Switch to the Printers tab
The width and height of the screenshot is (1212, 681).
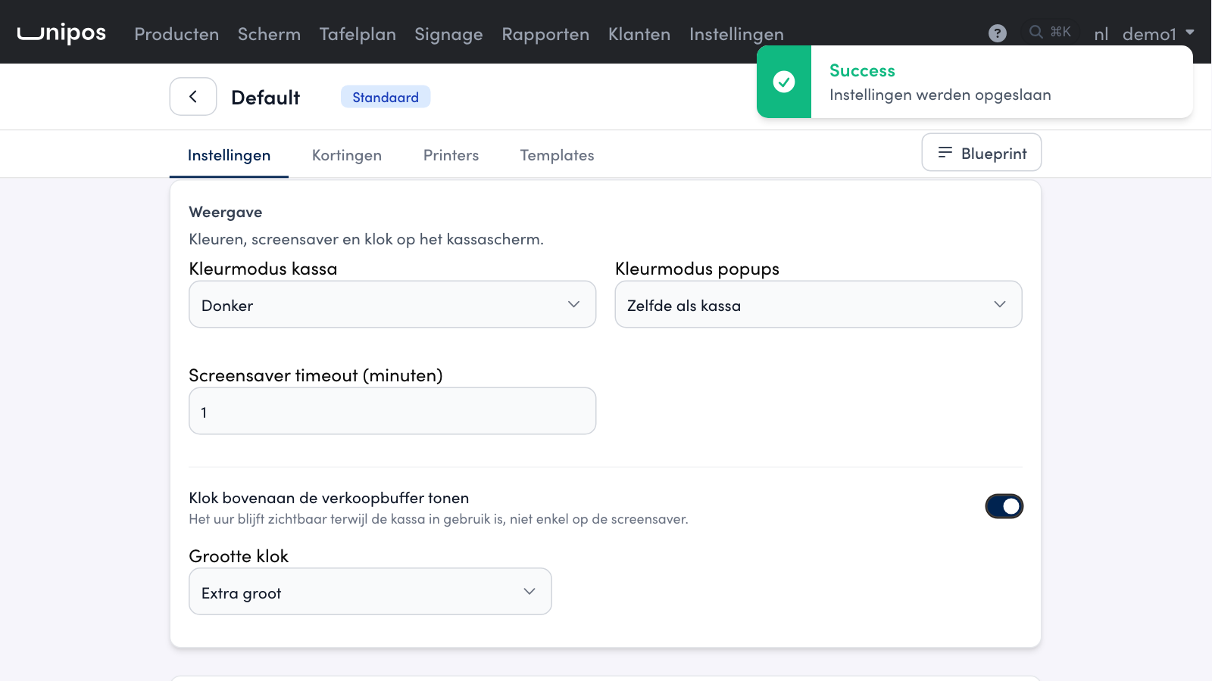pos(451,155)
